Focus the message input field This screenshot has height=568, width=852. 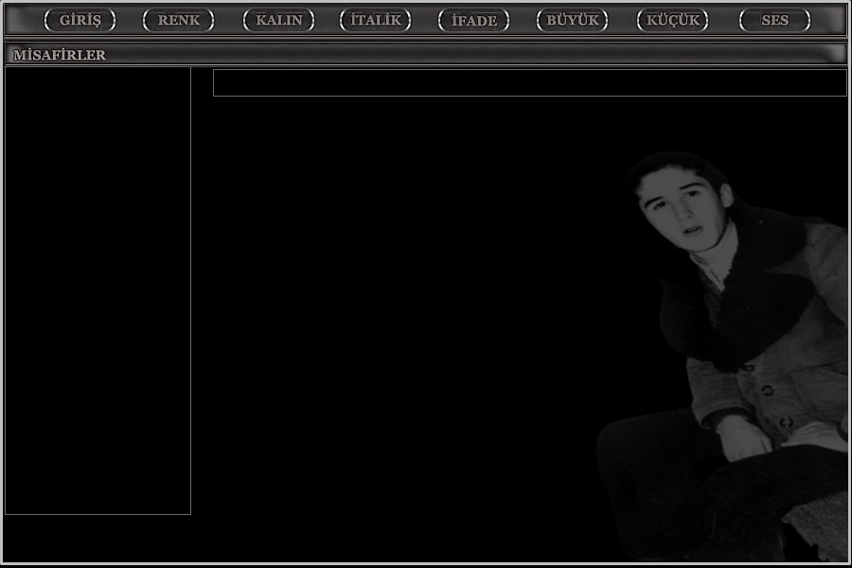530,82
